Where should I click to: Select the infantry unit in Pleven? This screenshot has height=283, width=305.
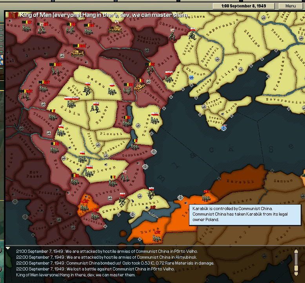(89, 173)
